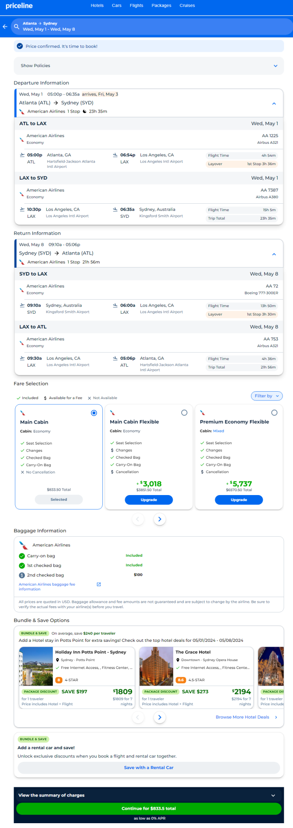The height and width of the screenshot is (828, 293).
Task: Open the Hotels tab
Action: 97,6
